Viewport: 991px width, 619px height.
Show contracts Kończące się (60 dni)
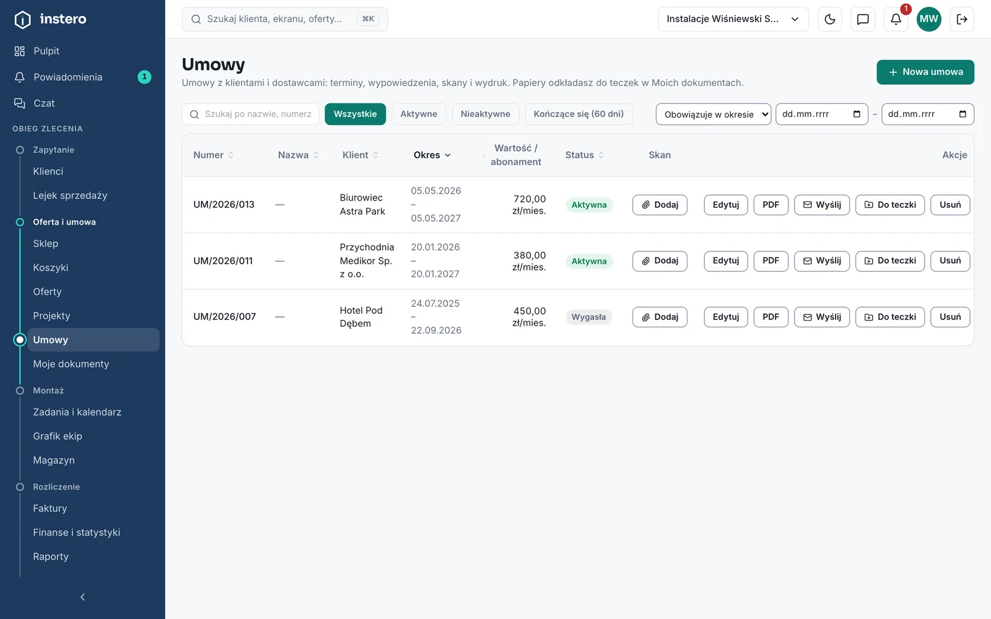coord(579,114)
